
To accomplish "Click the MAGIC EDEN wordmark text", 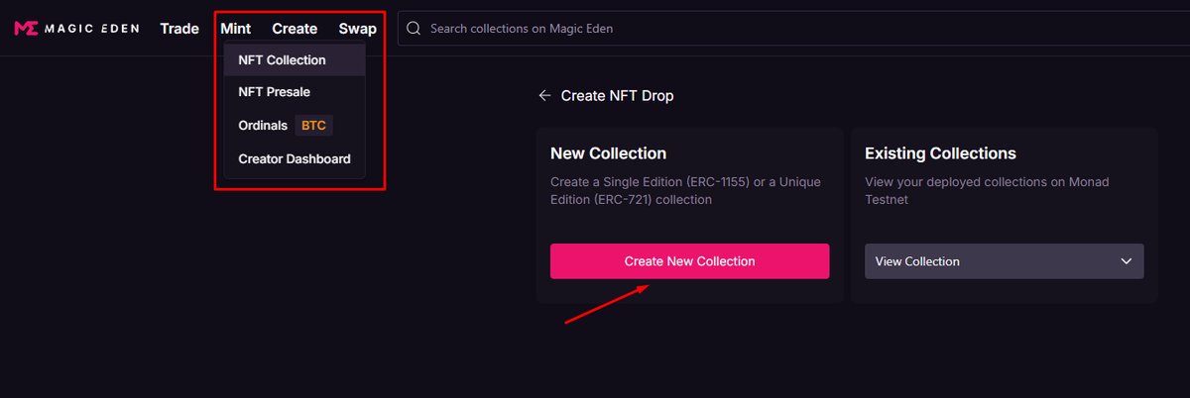I will [92, 29].
